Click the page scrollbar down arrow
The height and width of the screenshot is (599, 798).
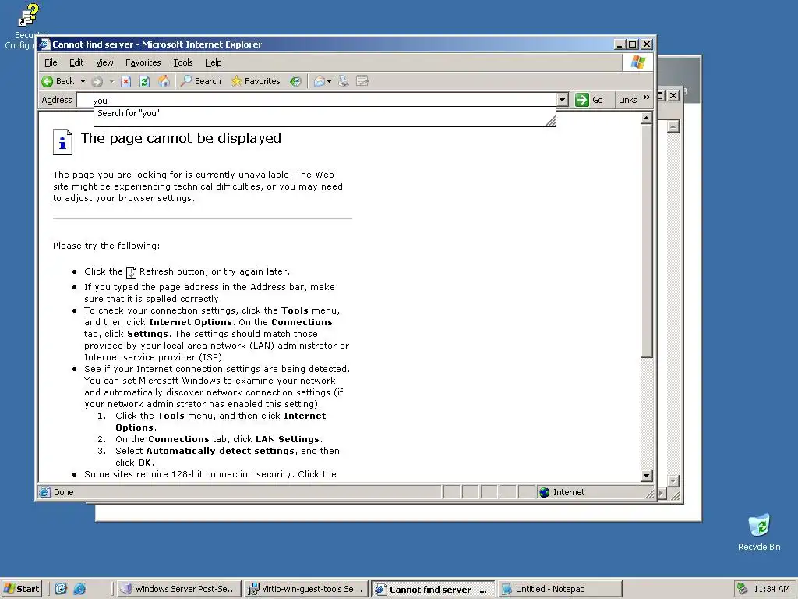pos(646,476)
